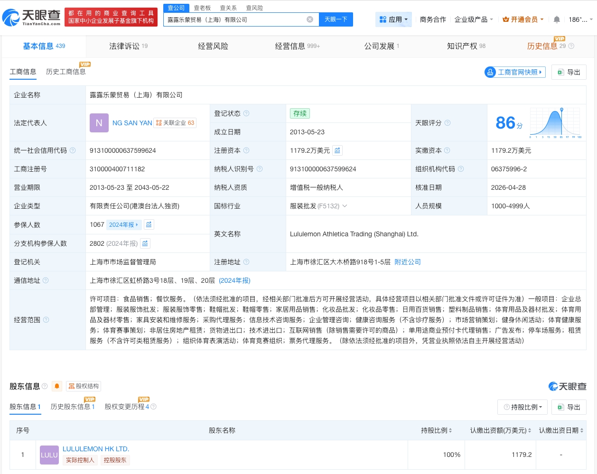
Task: Open 关联企业 63 link
Action: tap(175, 123)
